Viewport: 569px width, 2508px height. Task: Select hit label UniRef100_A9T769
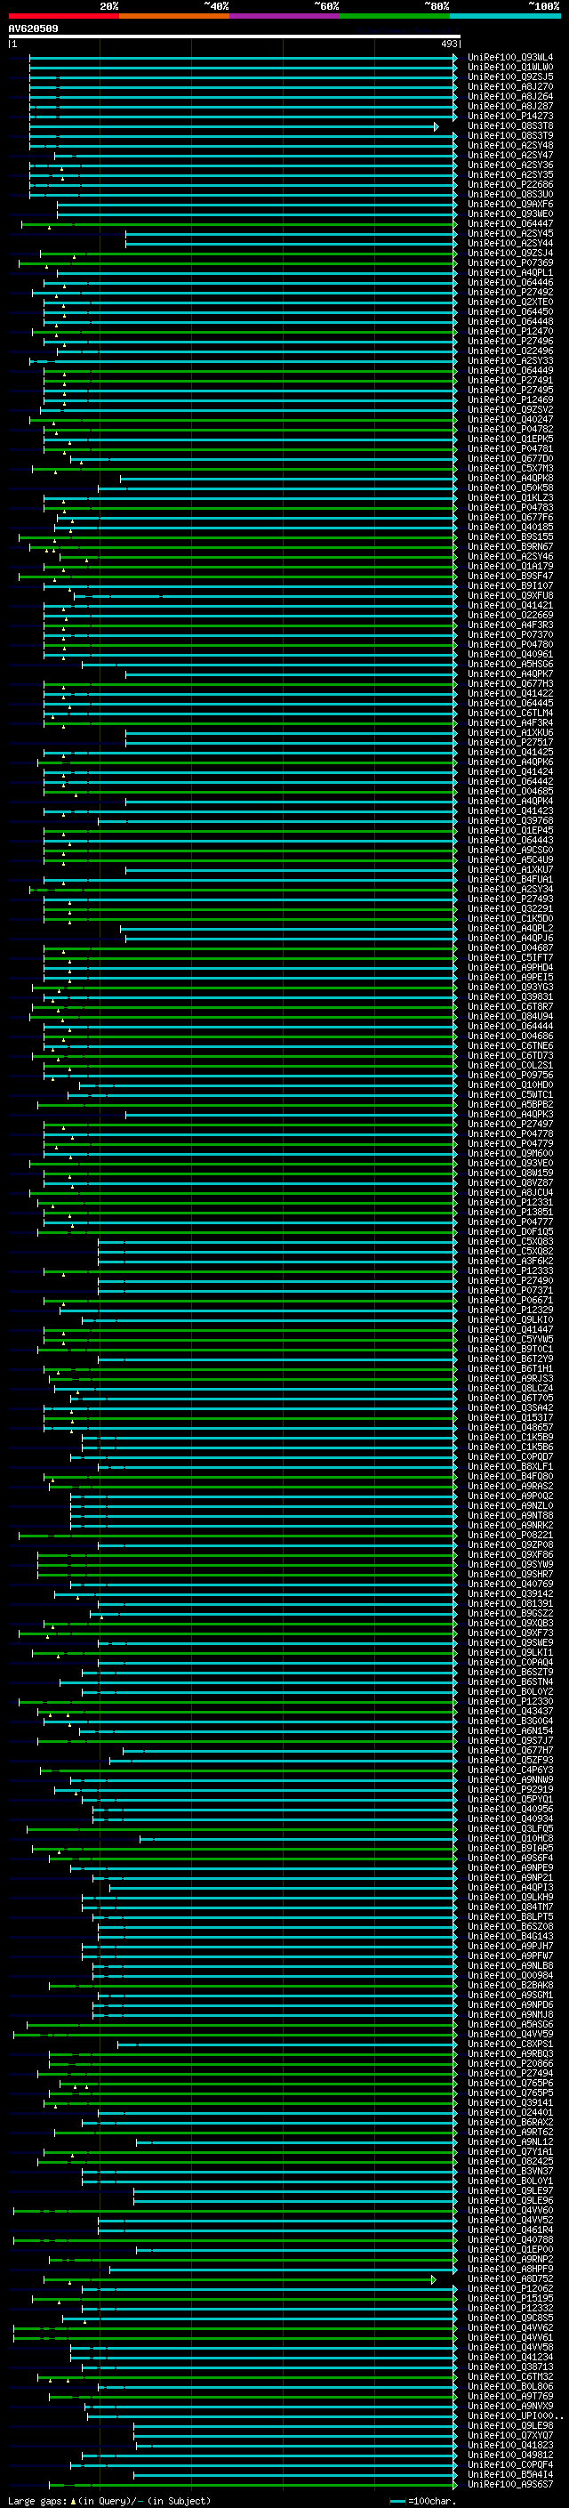[x=509, y=2397]
